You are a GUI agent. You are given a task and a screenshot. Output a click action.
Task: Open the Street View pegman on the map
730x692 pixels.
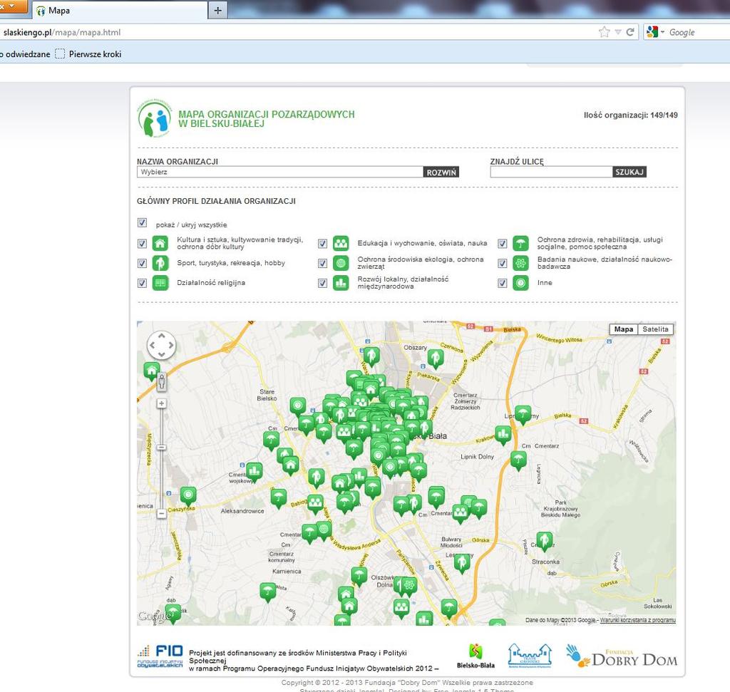(162, 381)
